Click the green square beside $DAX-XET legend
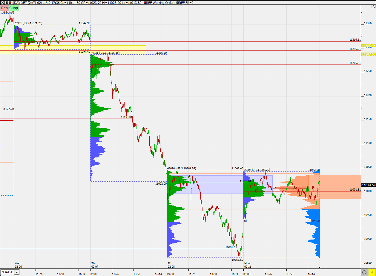The image size is (376, 276). point(7,3)
